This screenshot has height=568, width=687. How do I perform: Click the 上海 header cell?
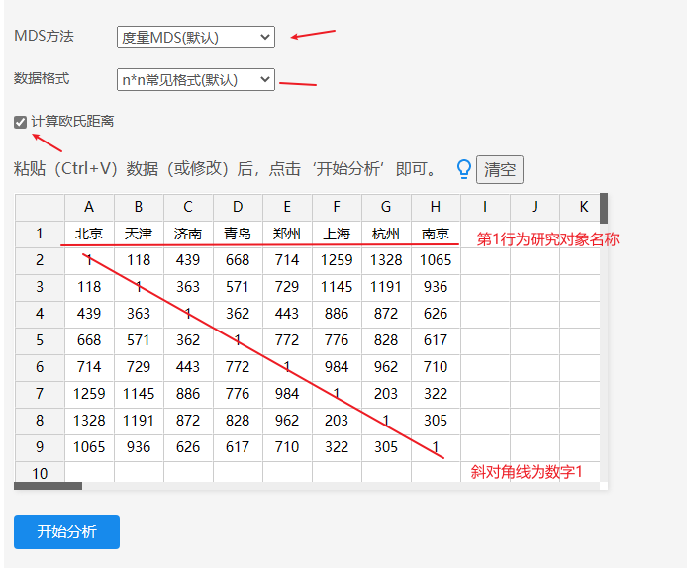coord(337,234)
